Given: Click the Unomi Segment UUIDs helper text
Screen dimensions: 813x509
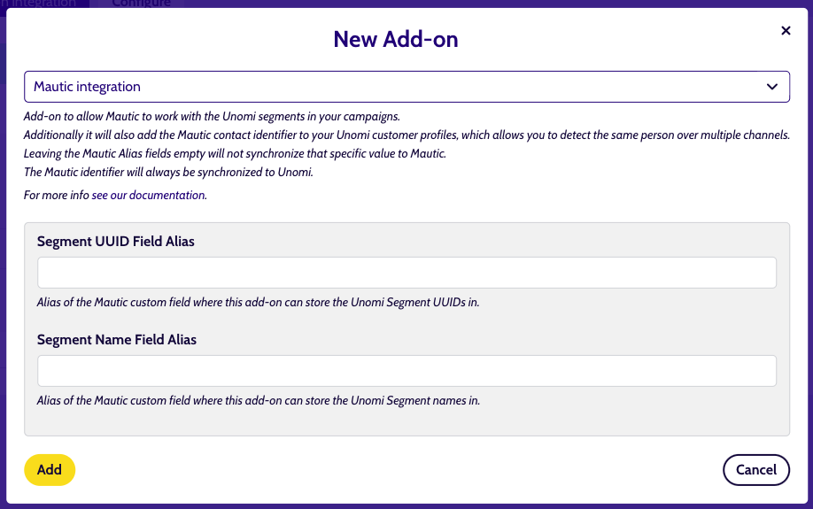Looking at the screenshot, I should coord(258,302).
